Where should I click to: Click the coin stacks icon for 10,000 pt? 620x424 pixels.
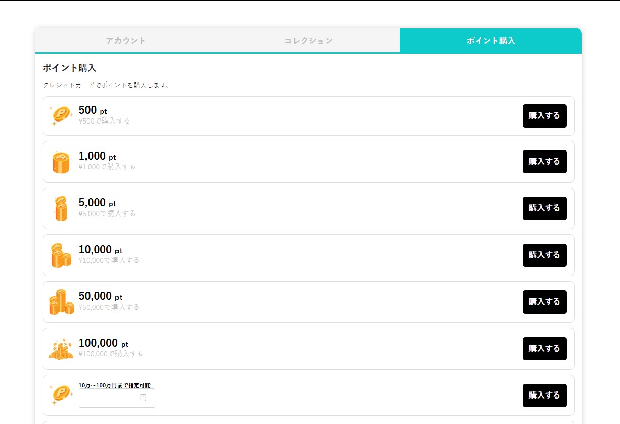pos(61,255)
